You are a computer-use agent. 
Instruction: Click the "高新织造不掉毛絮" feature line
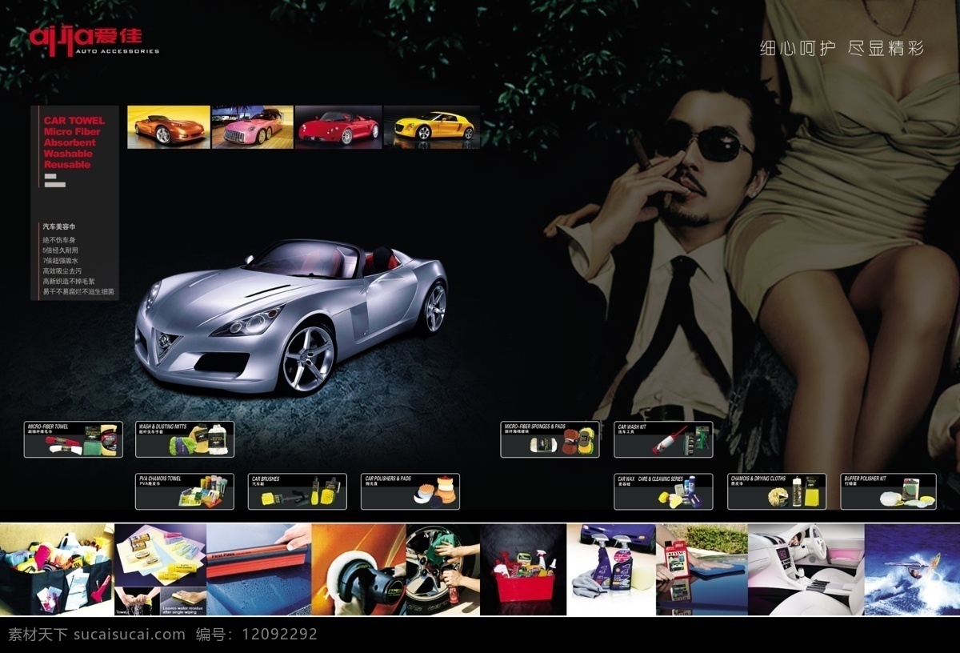pyautogui.click(x=68, y=282)
